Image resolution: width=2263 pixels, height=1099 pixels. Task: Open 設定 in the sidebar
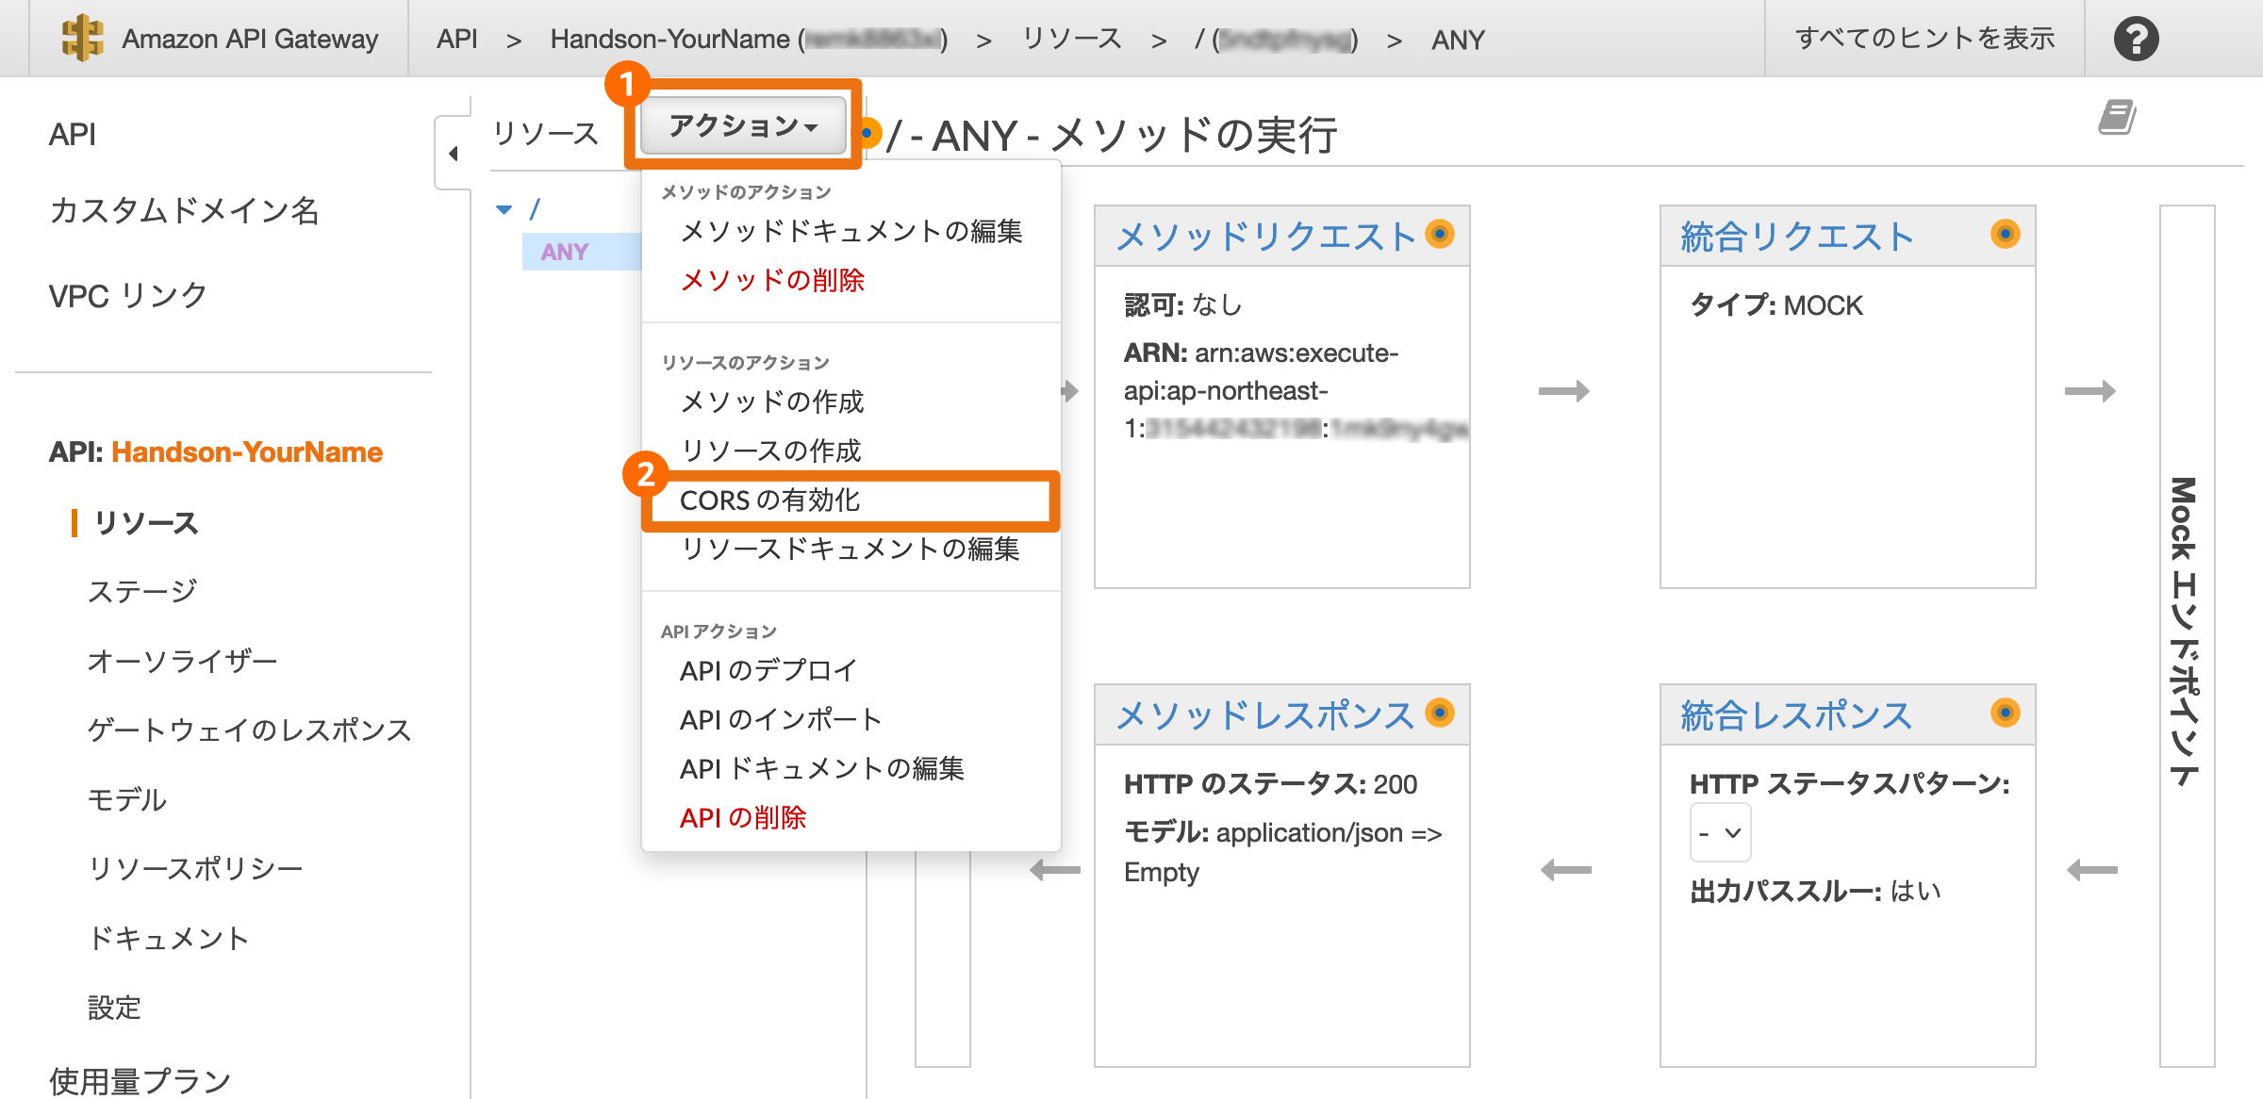(x=114, y=1008)
